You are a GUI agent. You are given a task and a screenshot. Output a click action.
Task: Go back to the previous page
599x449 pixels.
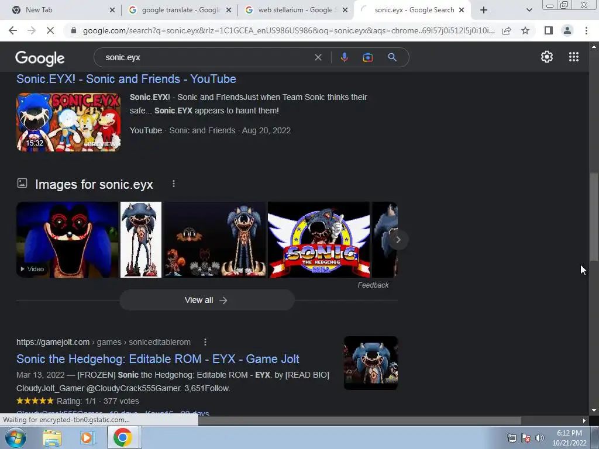13,30
